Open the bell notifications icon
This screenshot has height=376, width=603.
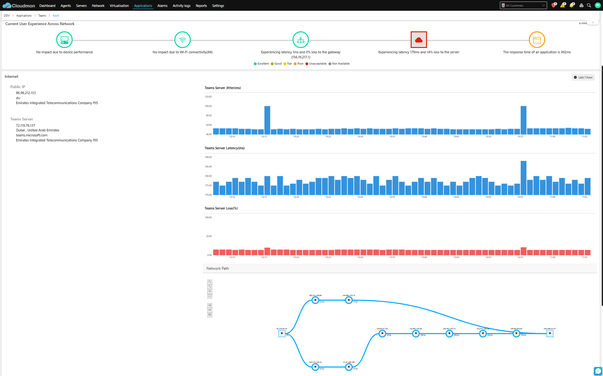coord(572,5)
